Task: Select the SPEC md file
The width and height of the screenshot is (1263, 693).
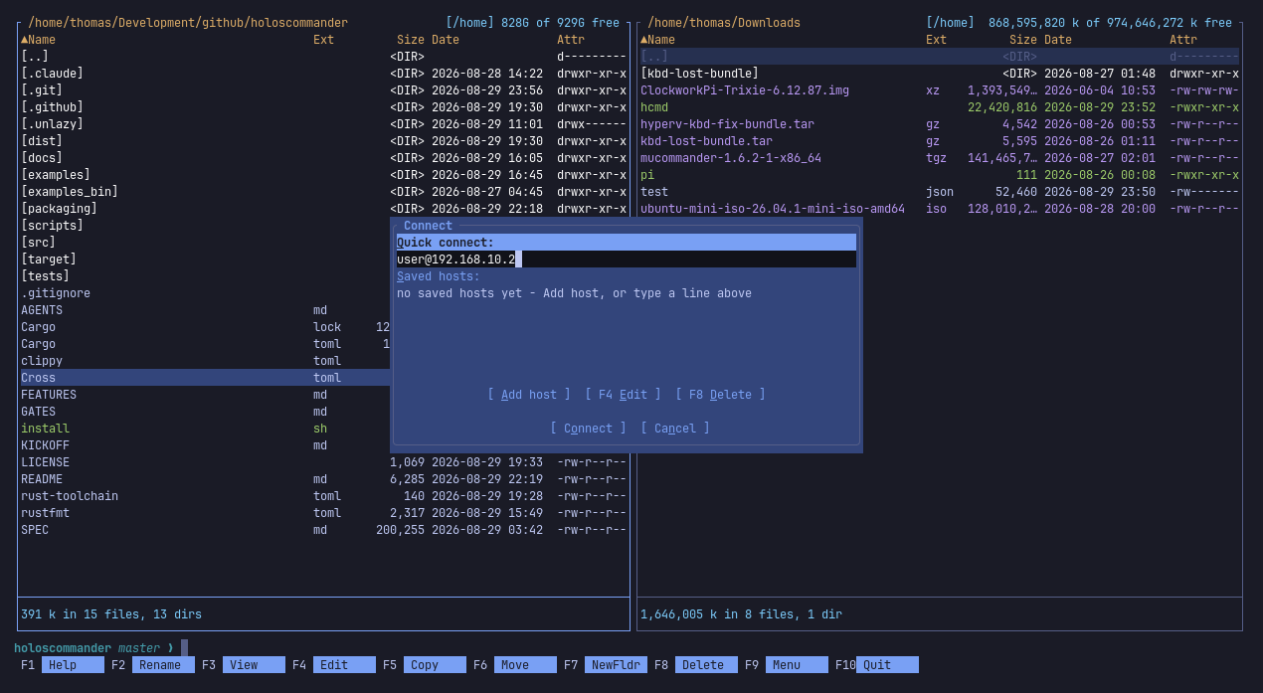Action: click(324, 530)
